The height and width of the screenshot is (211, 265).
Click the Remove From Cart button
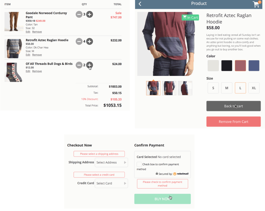[233, 122]
